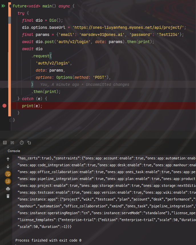This screenshot has height=245, width=196.
Task: Click the stopwatch timer icon in debug toolbar
Action: pyautogui.click(x=22, y=143)
